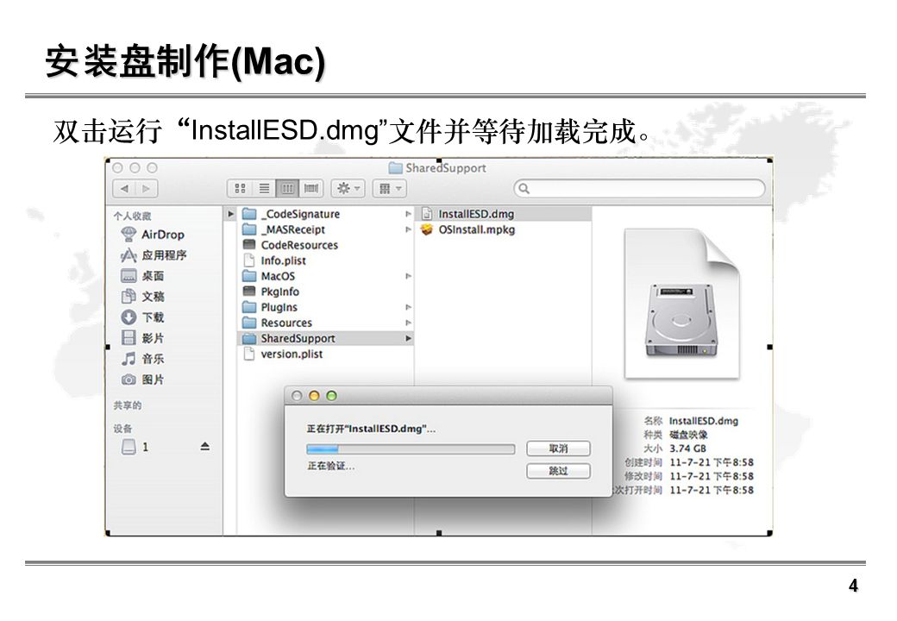Click 设备 sidebar heading
This screenshot has height=621, width=897.
[122, 428]
